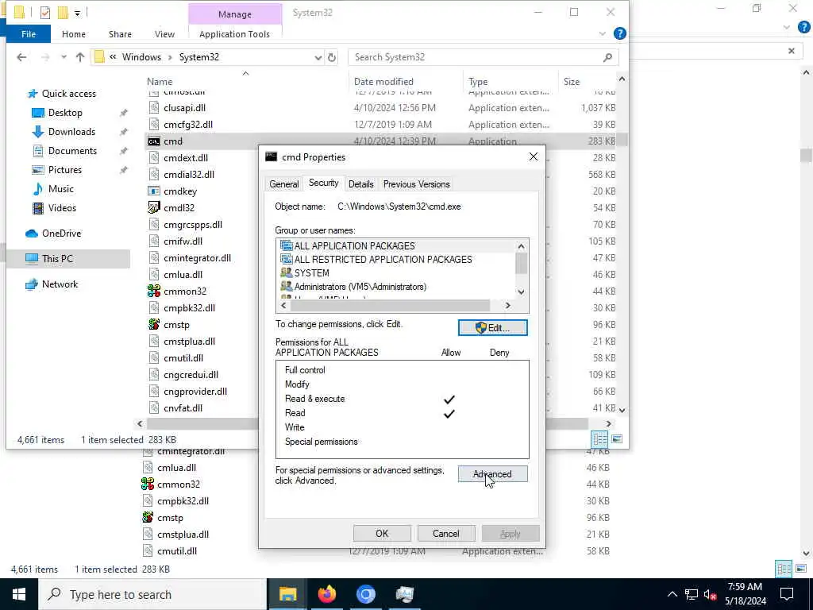
Task: Open the Share ribbon tab
Action: [120, 34]
